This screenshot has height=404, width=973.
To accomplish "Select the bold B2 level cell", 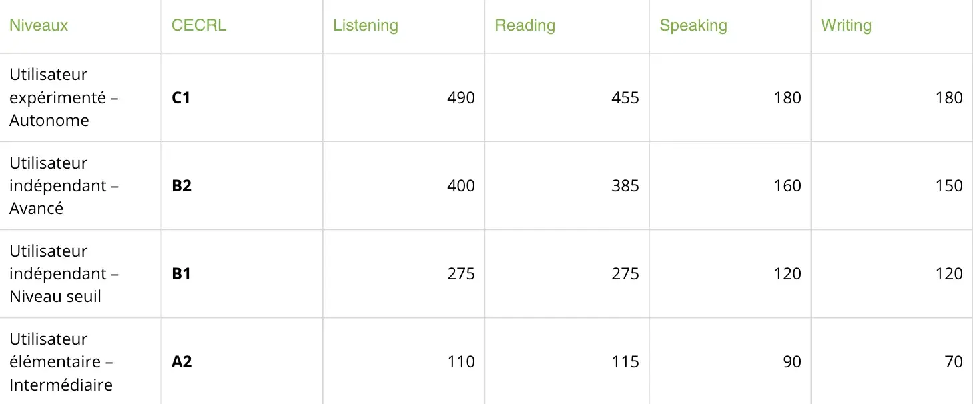I will (182, 185).
